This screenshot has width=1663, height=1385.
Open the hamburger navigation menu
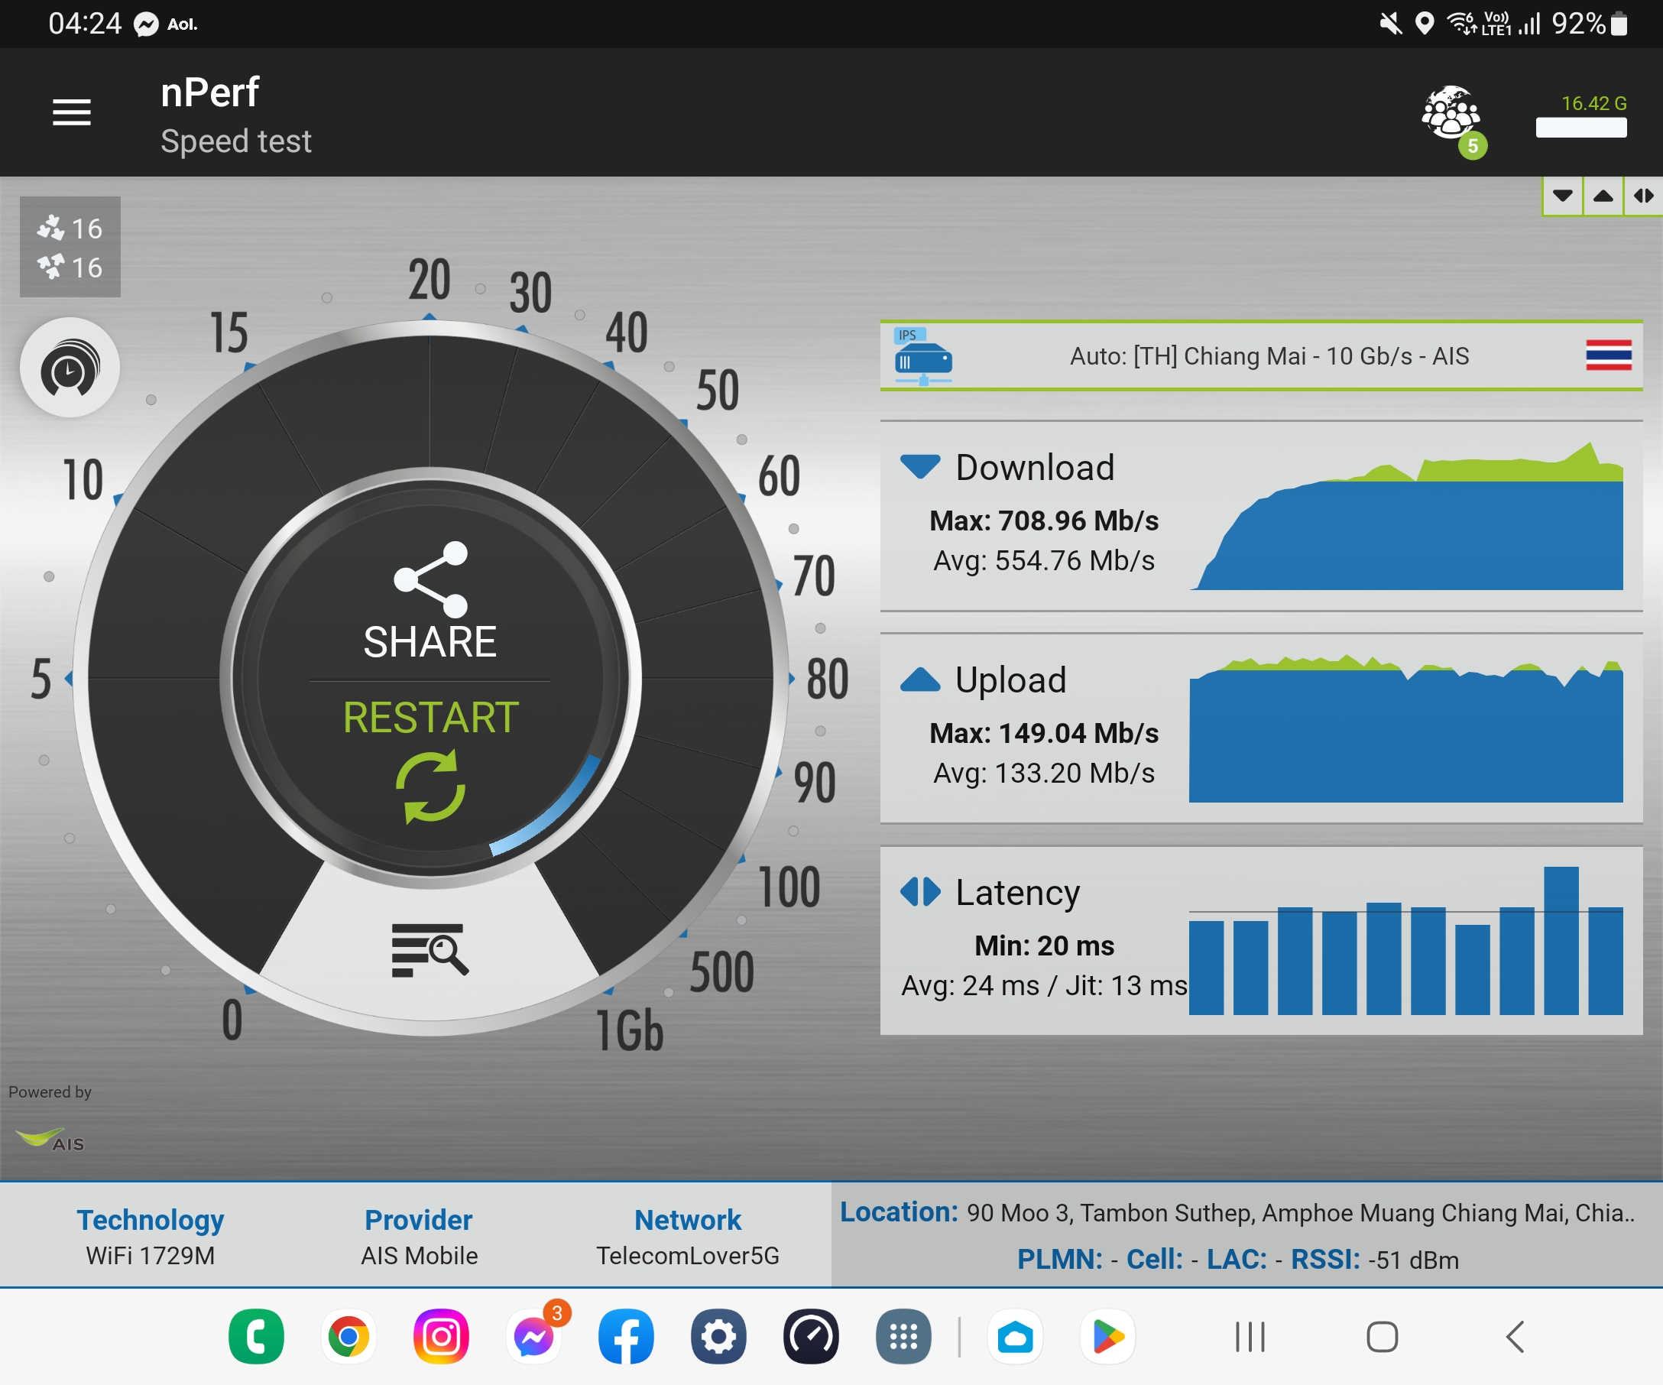pyautogui.click(x=71, y=112)
